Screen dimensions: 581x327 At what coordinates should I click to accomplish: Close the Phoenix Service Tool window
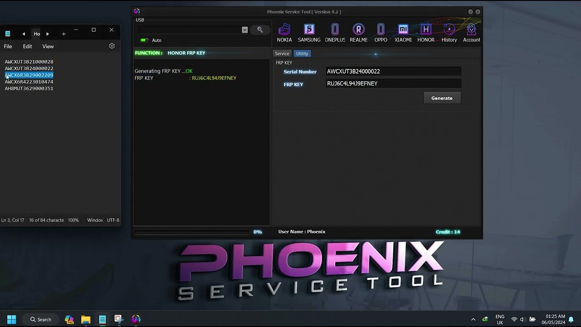point(478,12)
